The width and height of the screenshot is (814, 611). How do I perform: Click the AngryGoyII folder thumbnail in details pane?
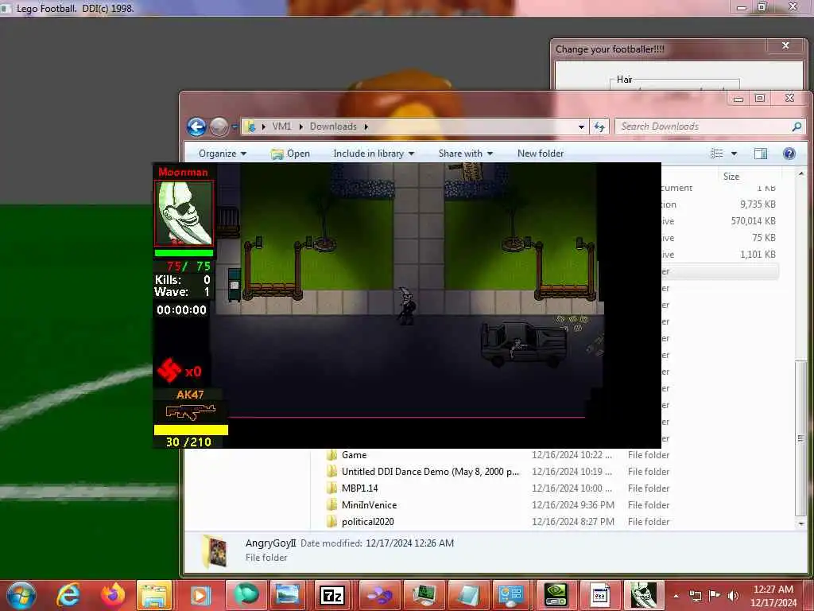pyautogui.click(x=215, y=551)
